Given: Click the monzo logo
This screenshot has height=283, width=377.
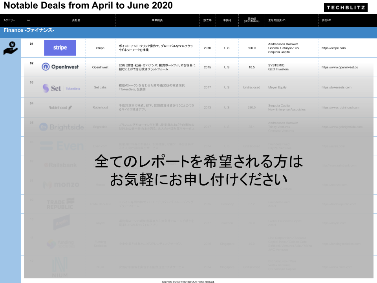Looking at the screenshot, I should [61, 185].
